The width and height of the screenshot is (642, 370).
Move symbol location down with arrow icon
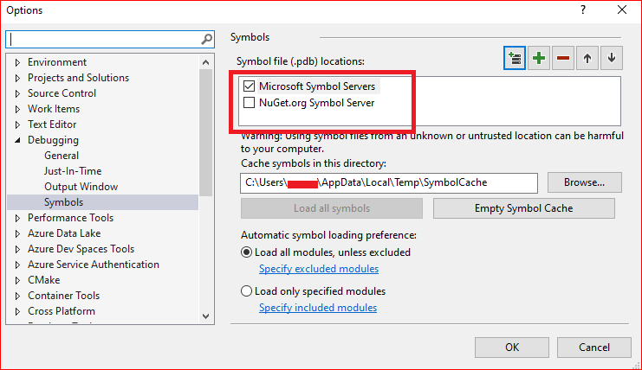tap(612, 58)
